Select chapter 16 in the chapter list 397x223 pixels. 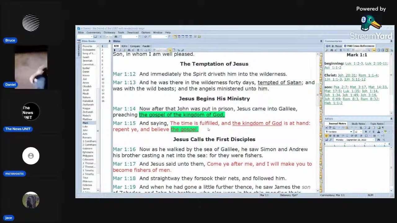coord(103,101)
